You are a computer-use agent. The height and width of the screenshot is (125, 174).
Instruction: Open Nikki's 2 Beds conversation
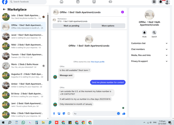pos(23,46)
